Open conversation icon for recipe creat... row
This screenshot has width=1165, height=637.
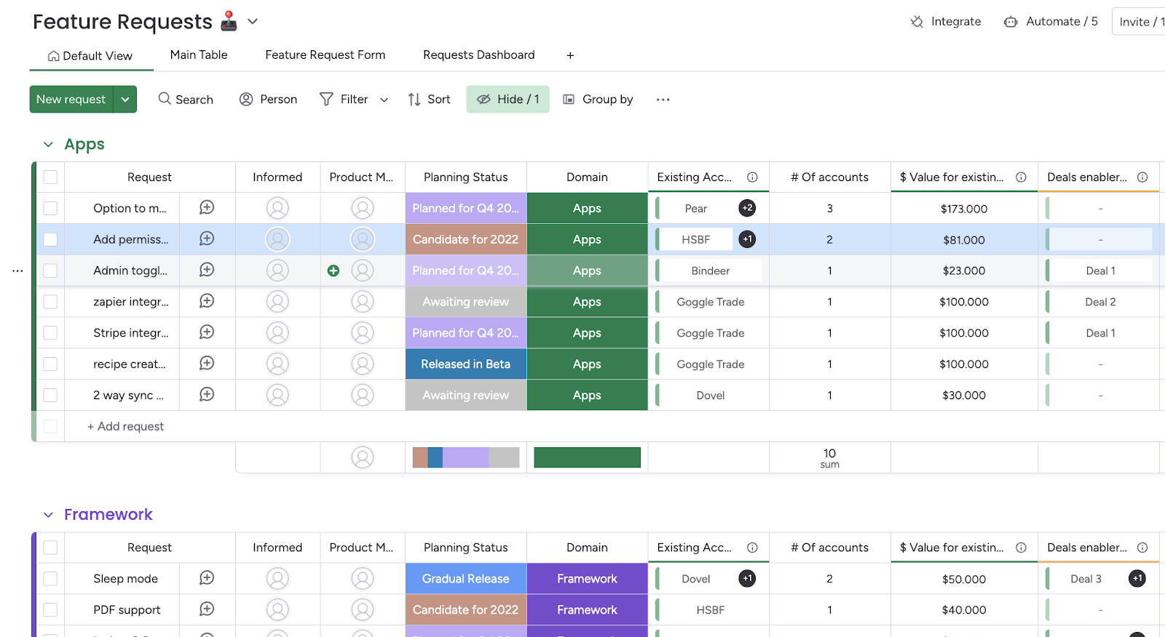[207, 363]
